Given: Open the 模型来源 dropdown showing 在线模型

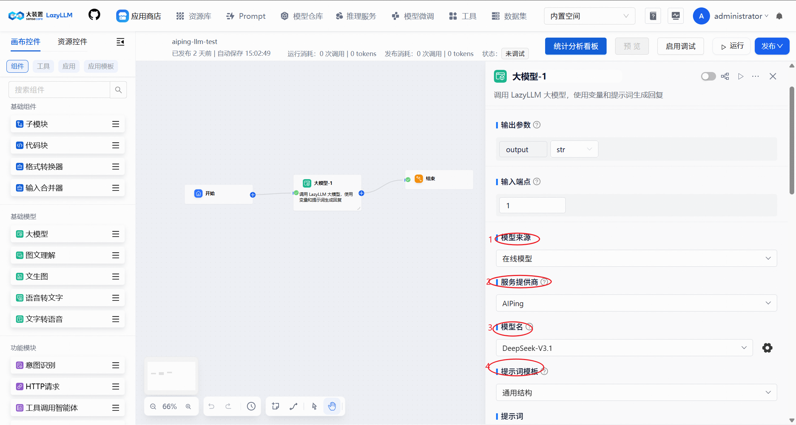Looking at the screenshot, I should click(636, 258).
